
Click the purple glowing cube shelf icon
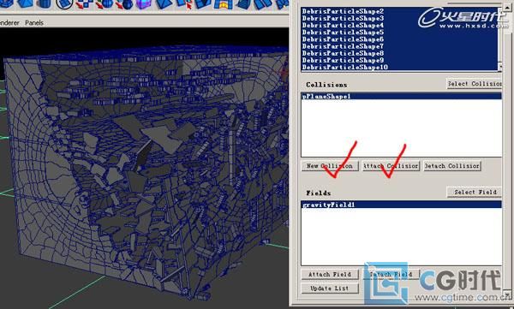point(144,4)
